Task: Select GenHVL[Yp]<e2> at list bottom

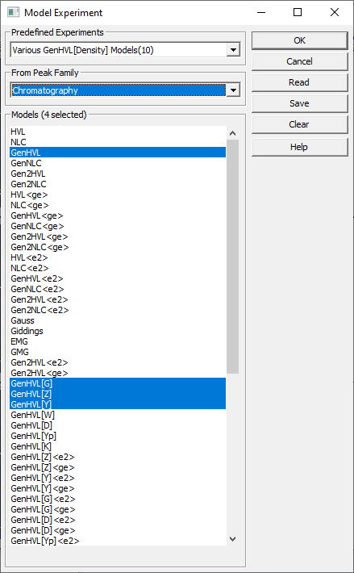Action: (x=118, y=541)
